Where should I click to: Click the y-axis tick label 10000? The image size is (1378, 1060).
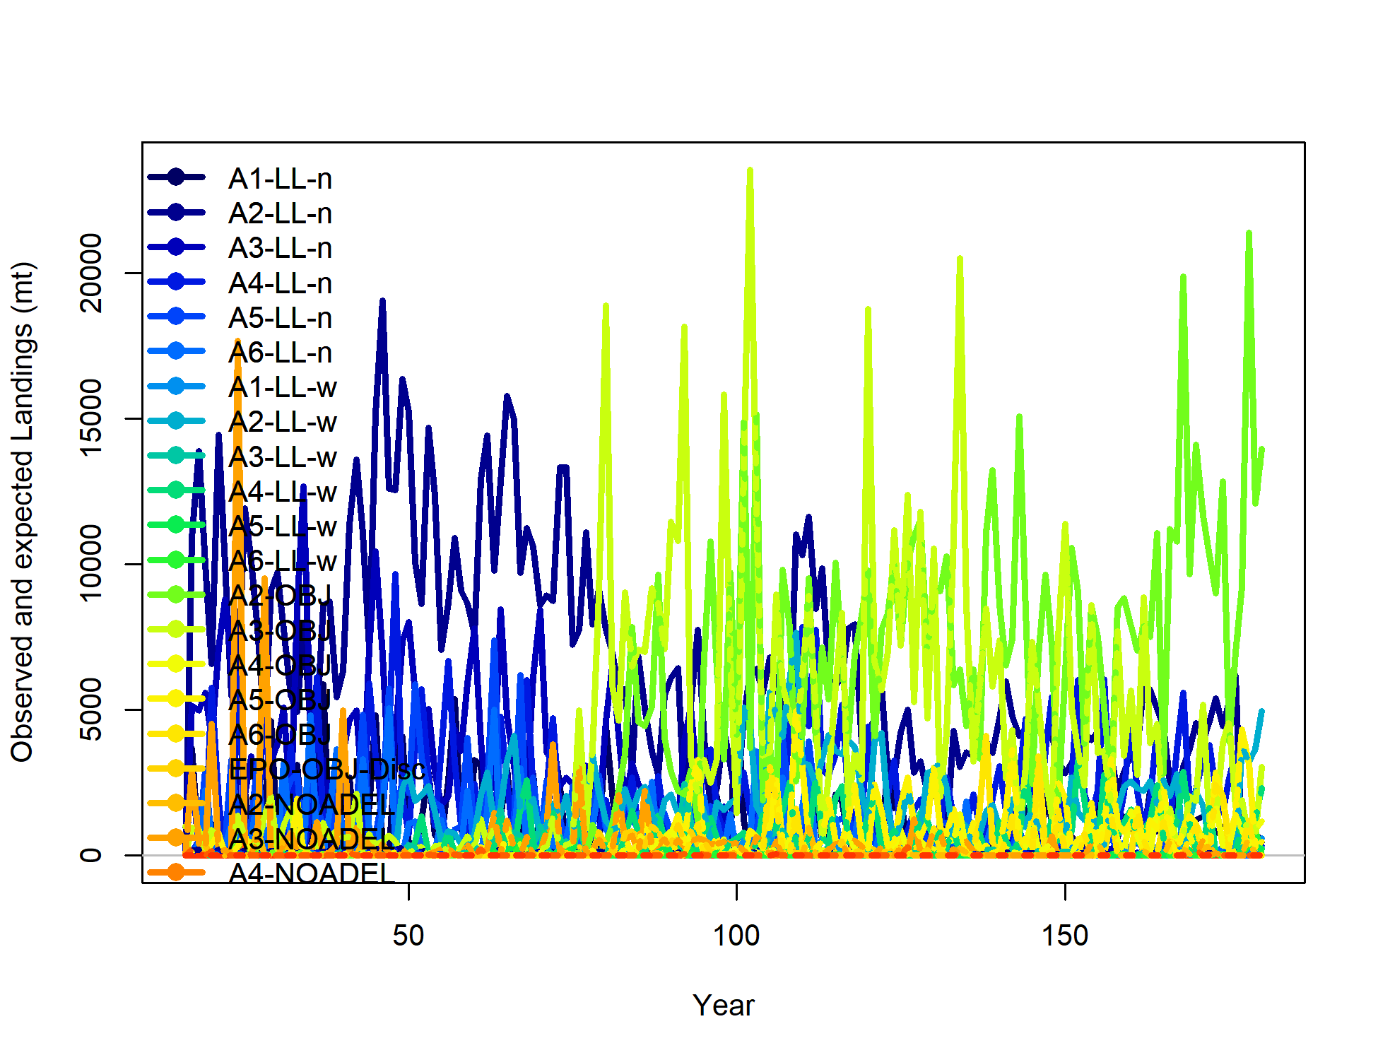coord(91,564)
